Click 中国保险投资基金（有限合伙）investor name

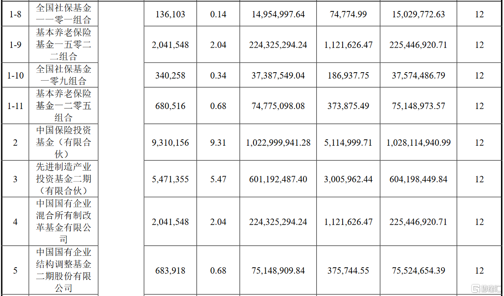(x=63, y=142)
